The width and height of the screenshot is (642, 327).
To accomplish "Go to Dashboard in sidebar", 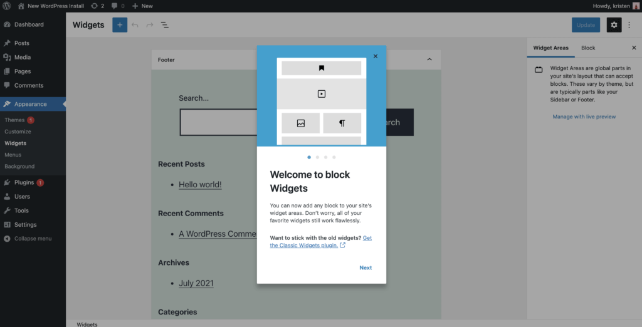I will (33, 24).
